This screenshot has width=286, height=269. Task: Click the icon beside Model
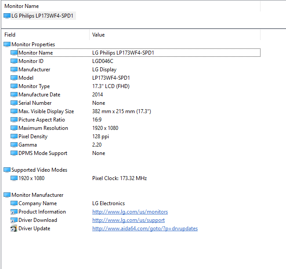point(14,78)
